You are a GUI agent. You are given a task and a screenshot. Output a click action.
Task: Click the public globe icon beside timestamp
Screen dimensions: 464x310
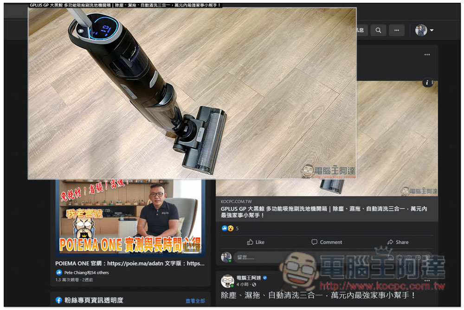(254, 285)
